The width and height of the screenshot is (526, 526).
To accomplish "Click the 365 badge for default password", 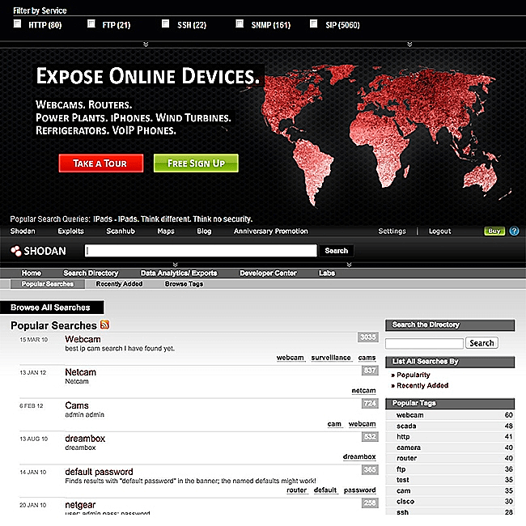I will [370, 469].
